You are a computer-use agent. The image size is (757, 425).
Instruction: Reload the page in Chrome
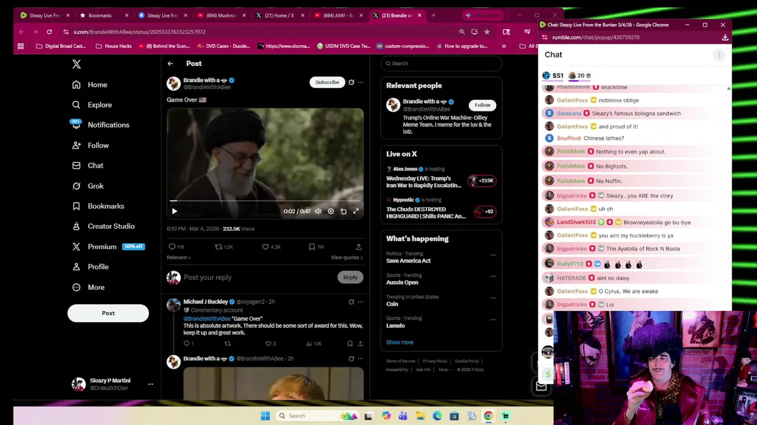coord(49,32)
